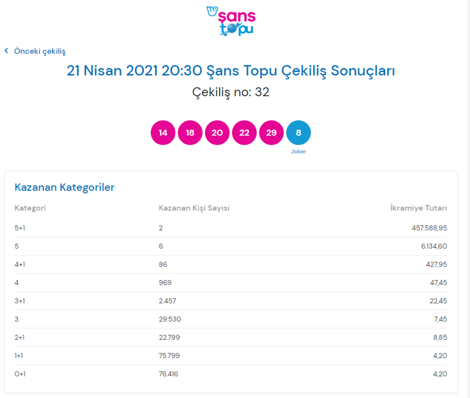
Task: Open the Önceki çekiliş link
Action: 40,51
